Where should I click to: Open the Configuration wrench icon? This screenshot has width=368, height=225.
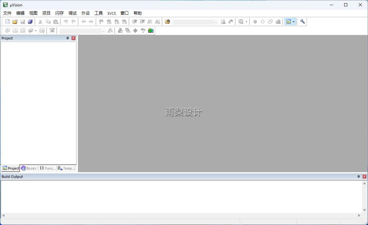point(302,21)
